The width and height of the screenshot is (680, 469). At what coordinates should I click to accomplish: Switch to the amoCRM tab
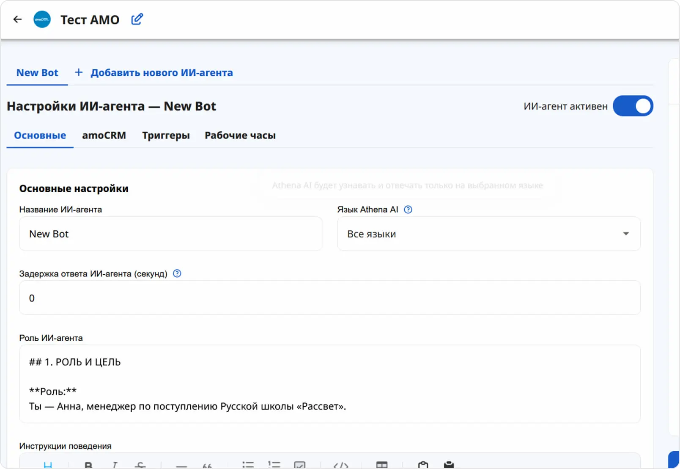pyautogui.click(x=104, y=135)
